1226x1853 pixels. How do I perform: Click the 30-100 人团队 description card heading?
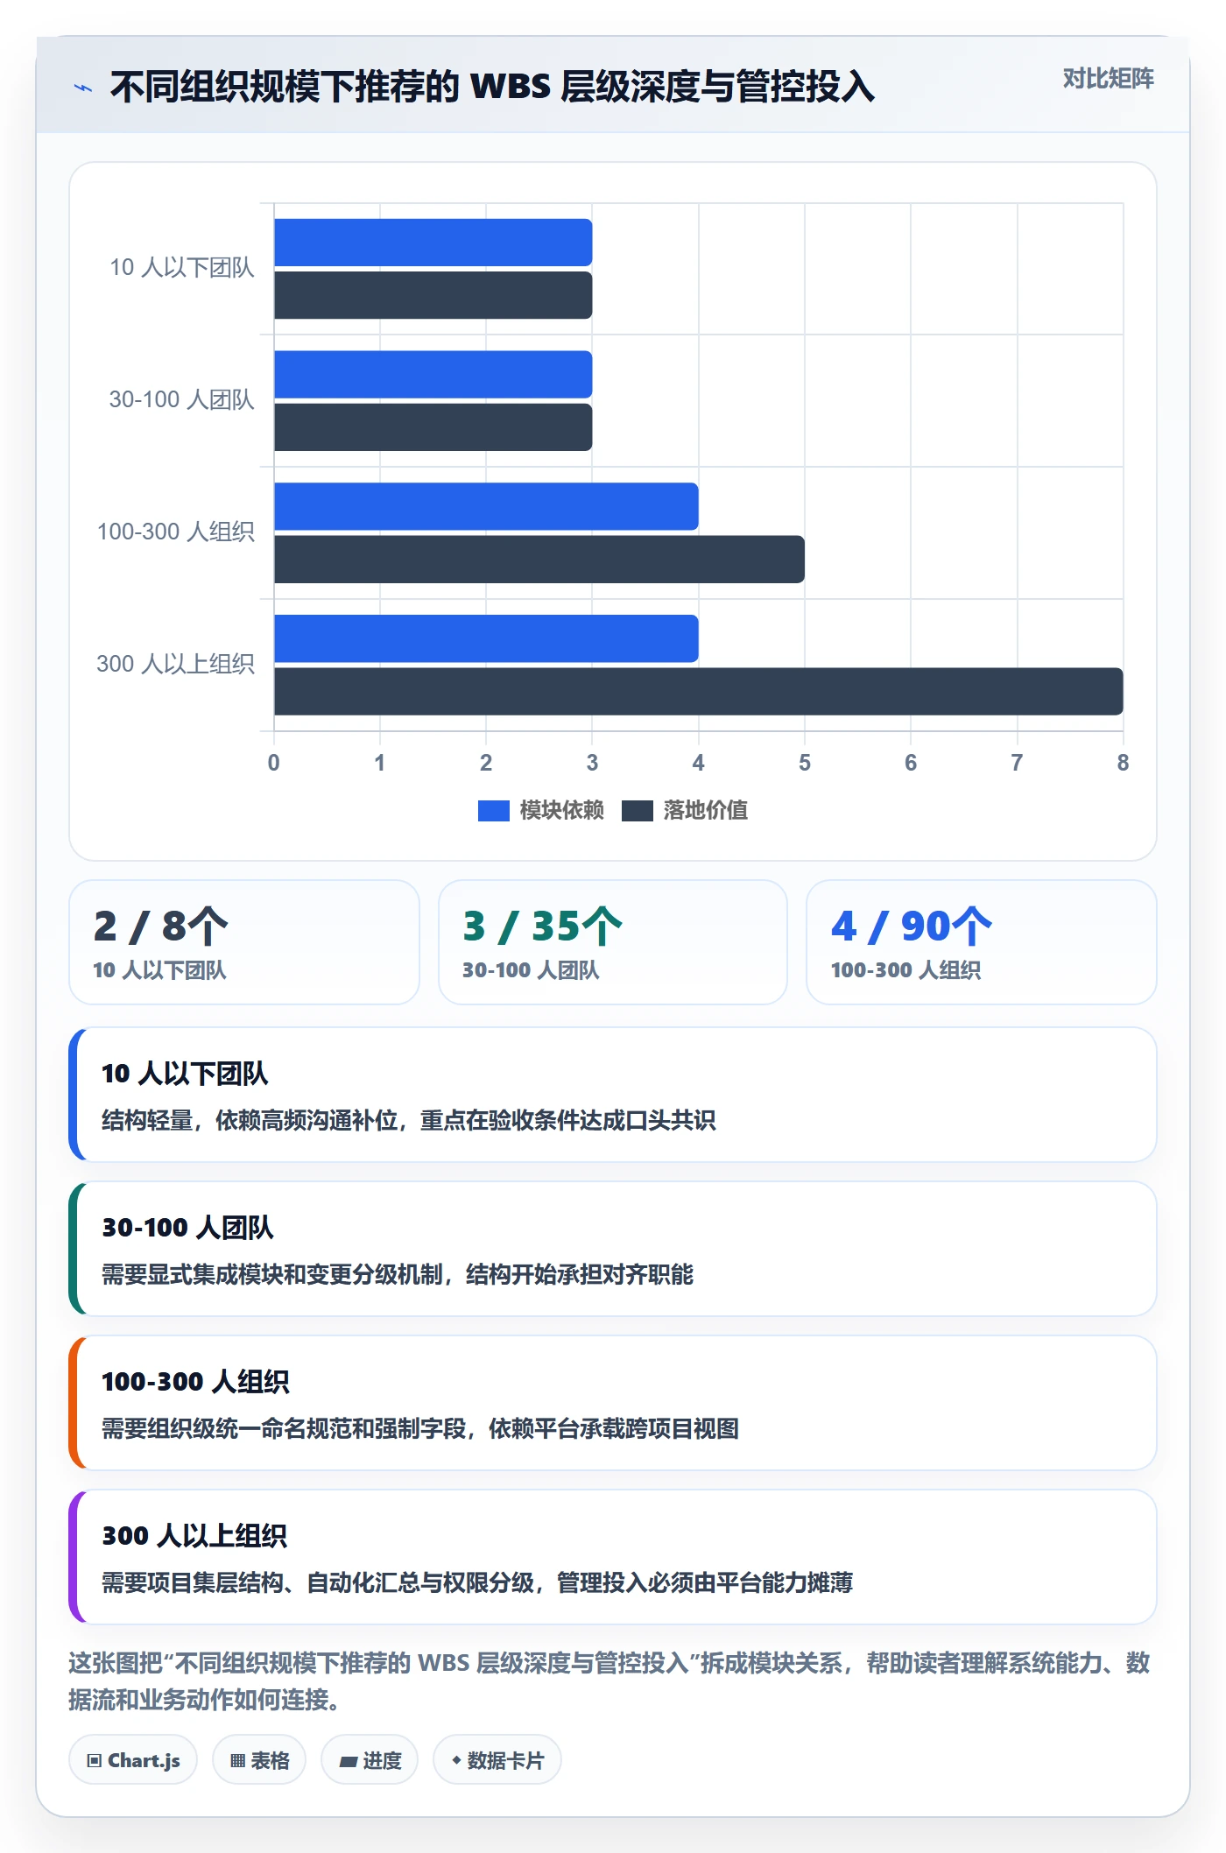point(187,1229)
